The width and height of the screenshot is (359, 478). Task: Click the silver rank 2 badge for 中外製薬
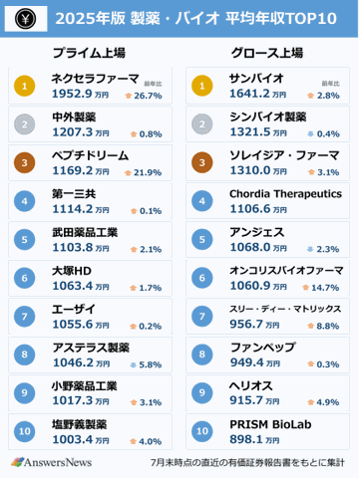(24, 124)
